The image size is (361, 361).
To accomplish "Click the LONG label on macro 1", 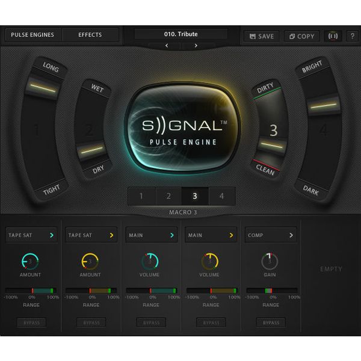I will click(51, 67).
